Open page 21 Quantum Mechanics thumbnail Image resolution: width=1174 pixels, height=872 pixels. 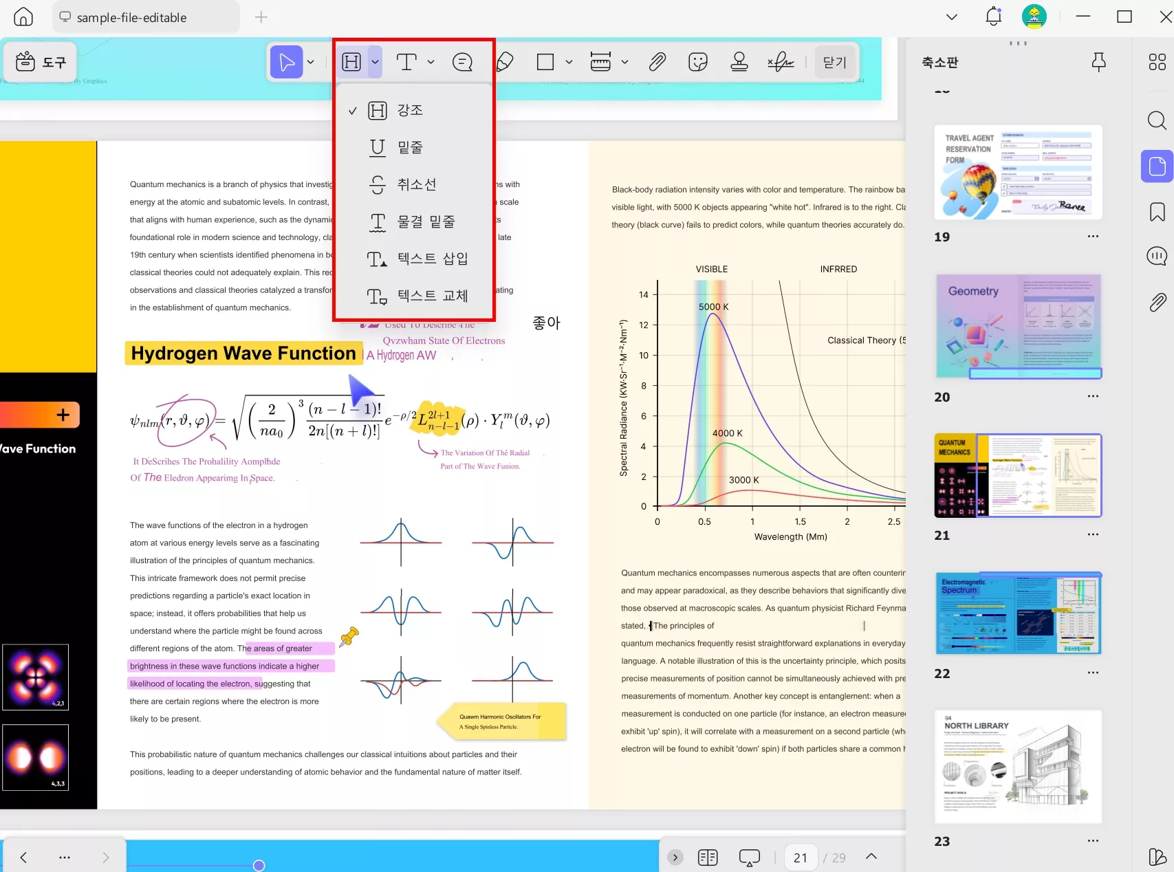pyautogui.click(x=1018, y=475)
